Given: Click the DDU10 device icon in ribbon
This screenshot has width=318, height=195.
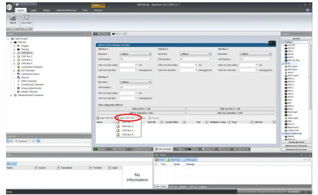Looking at the screenshot, I should point(13,18).
